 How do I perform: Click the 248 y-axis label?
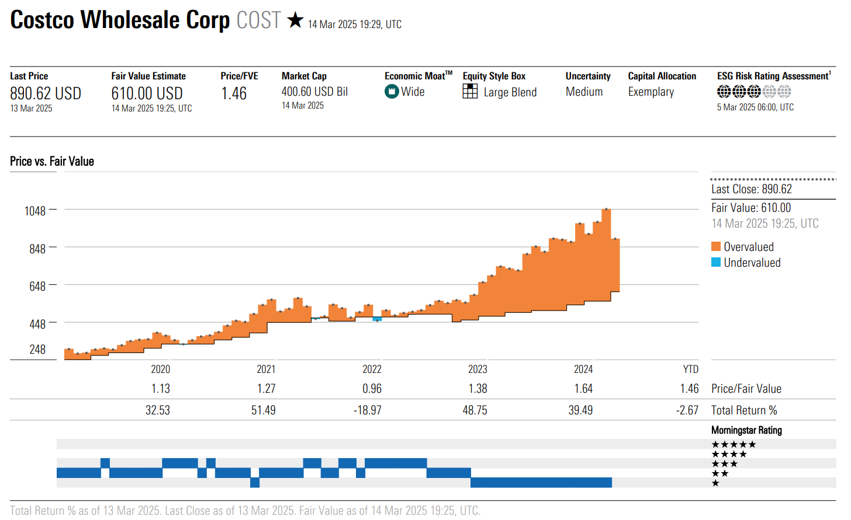point(37,349)
